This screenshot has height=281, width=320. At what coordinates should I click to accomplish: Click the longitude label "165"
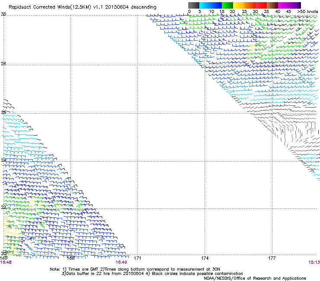pos(4,258)
